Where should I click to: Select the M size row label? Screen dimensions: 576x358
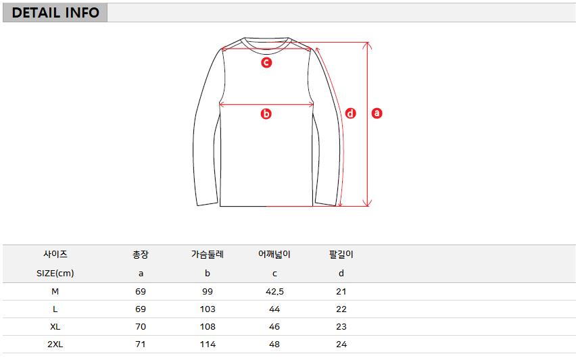[55, 292]
